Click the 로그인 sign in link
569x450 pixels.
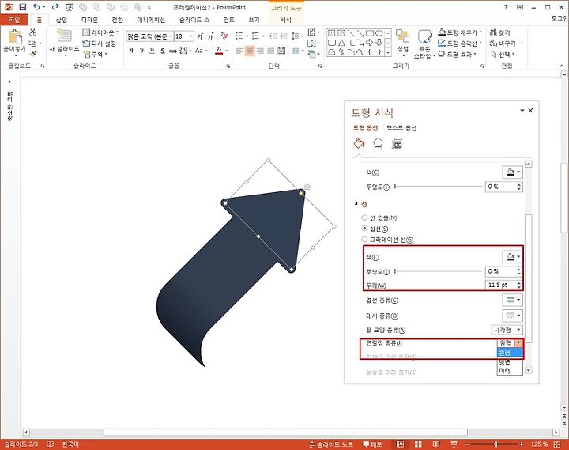pyautogui.click(x=560, y=18)
